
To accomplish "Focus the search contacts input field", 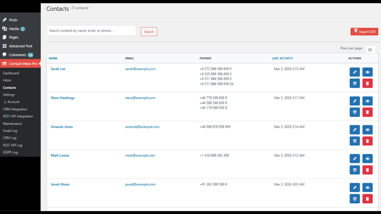I will (x=91, y=30).
